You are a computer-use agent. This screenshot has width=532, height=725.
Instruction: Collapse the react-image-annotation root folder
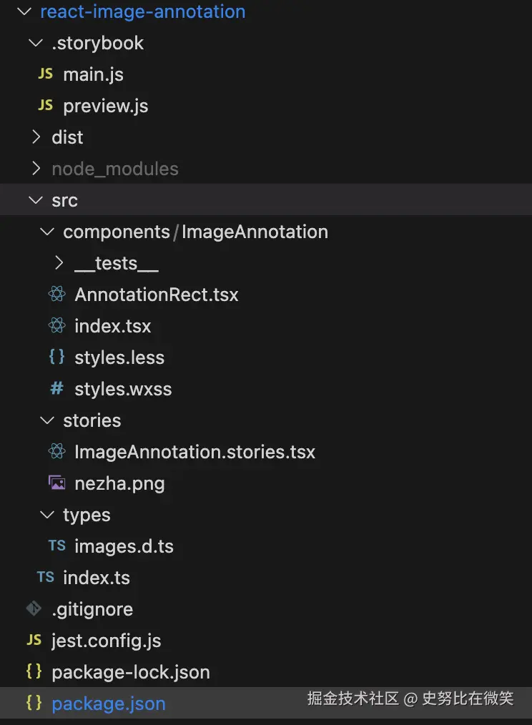pyautogui.click(x=24, y=12)
